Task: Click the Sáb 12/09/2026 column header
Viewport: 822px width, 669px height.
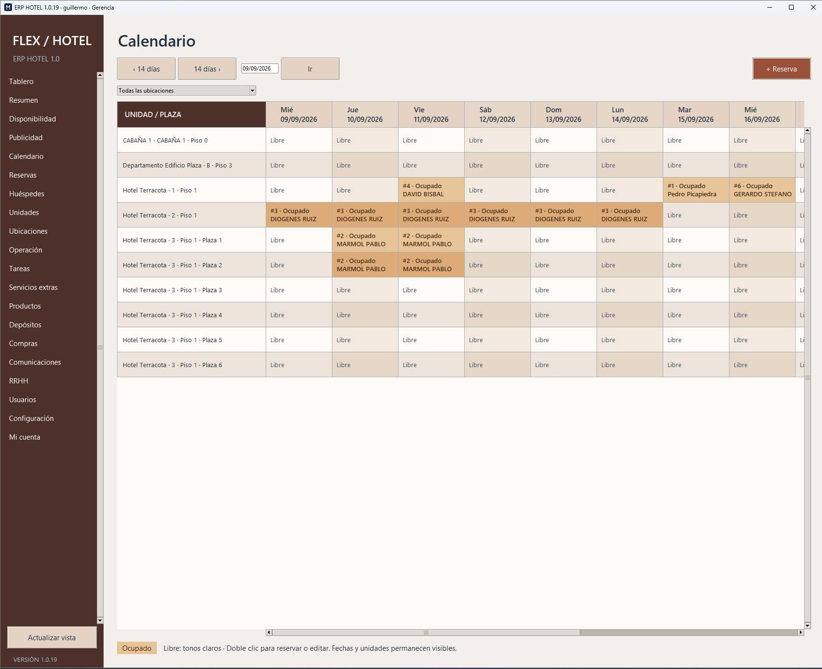Action: [498, 115]
